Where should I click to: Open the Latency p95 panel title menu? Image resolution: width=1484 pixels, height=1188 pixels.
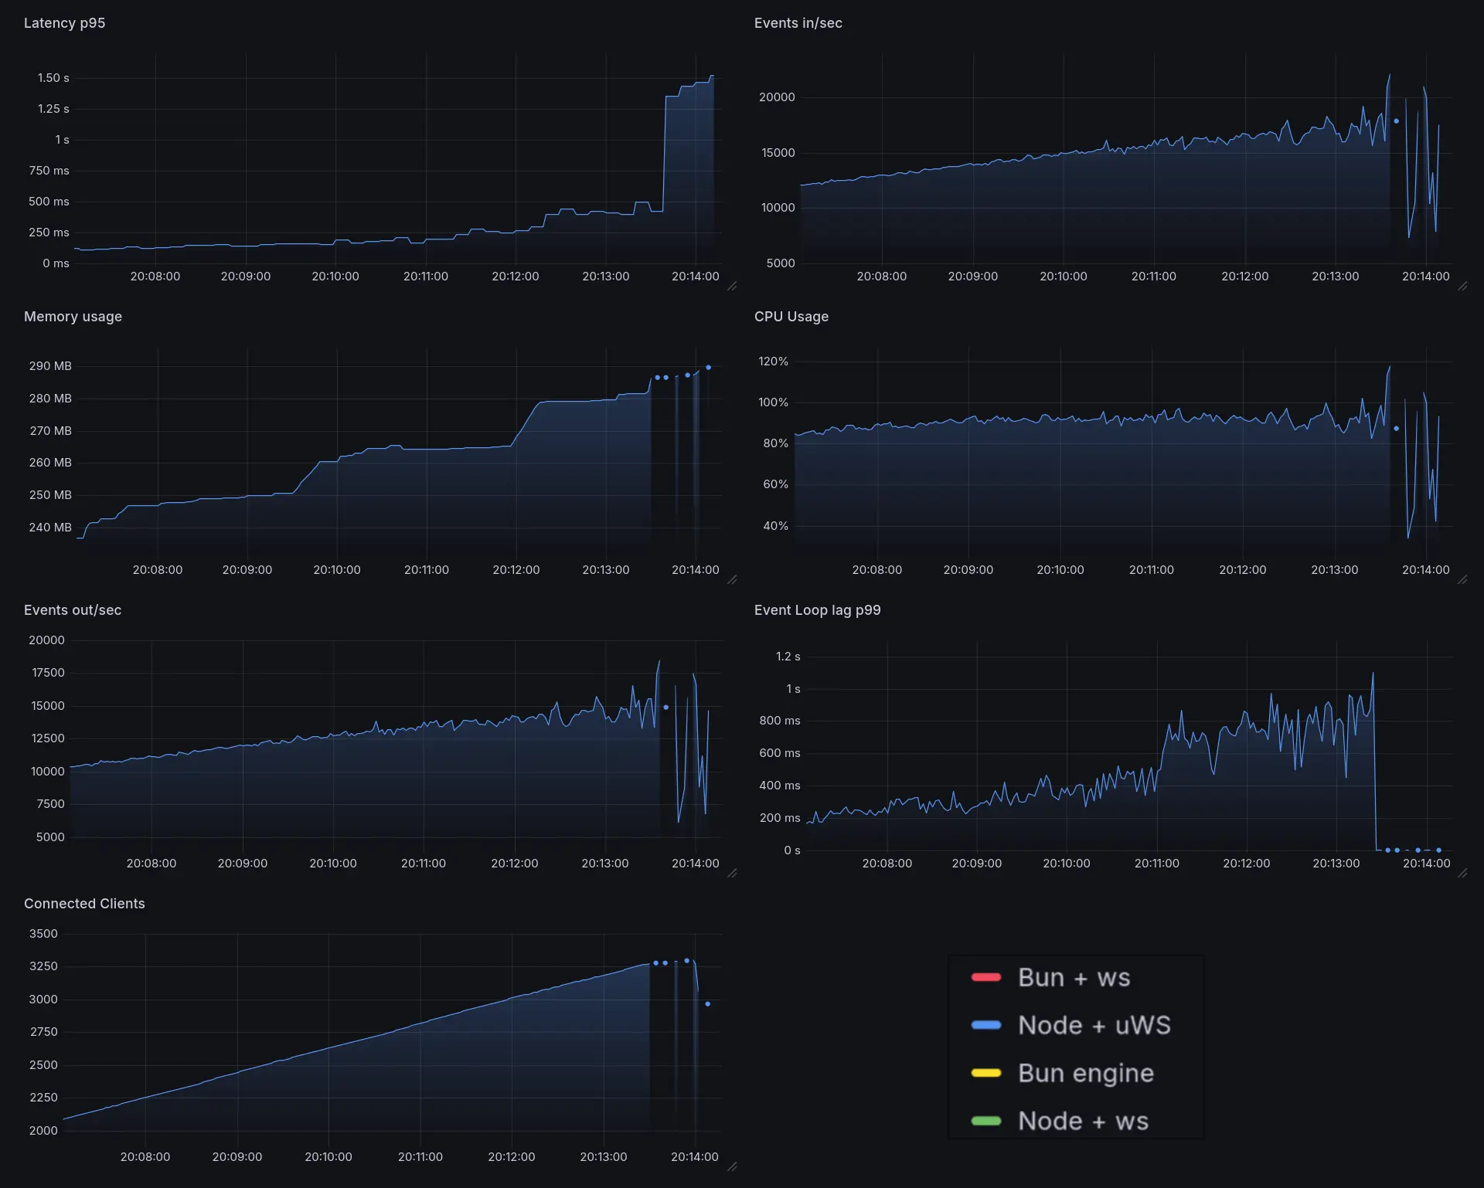click(x=64, y=23)
